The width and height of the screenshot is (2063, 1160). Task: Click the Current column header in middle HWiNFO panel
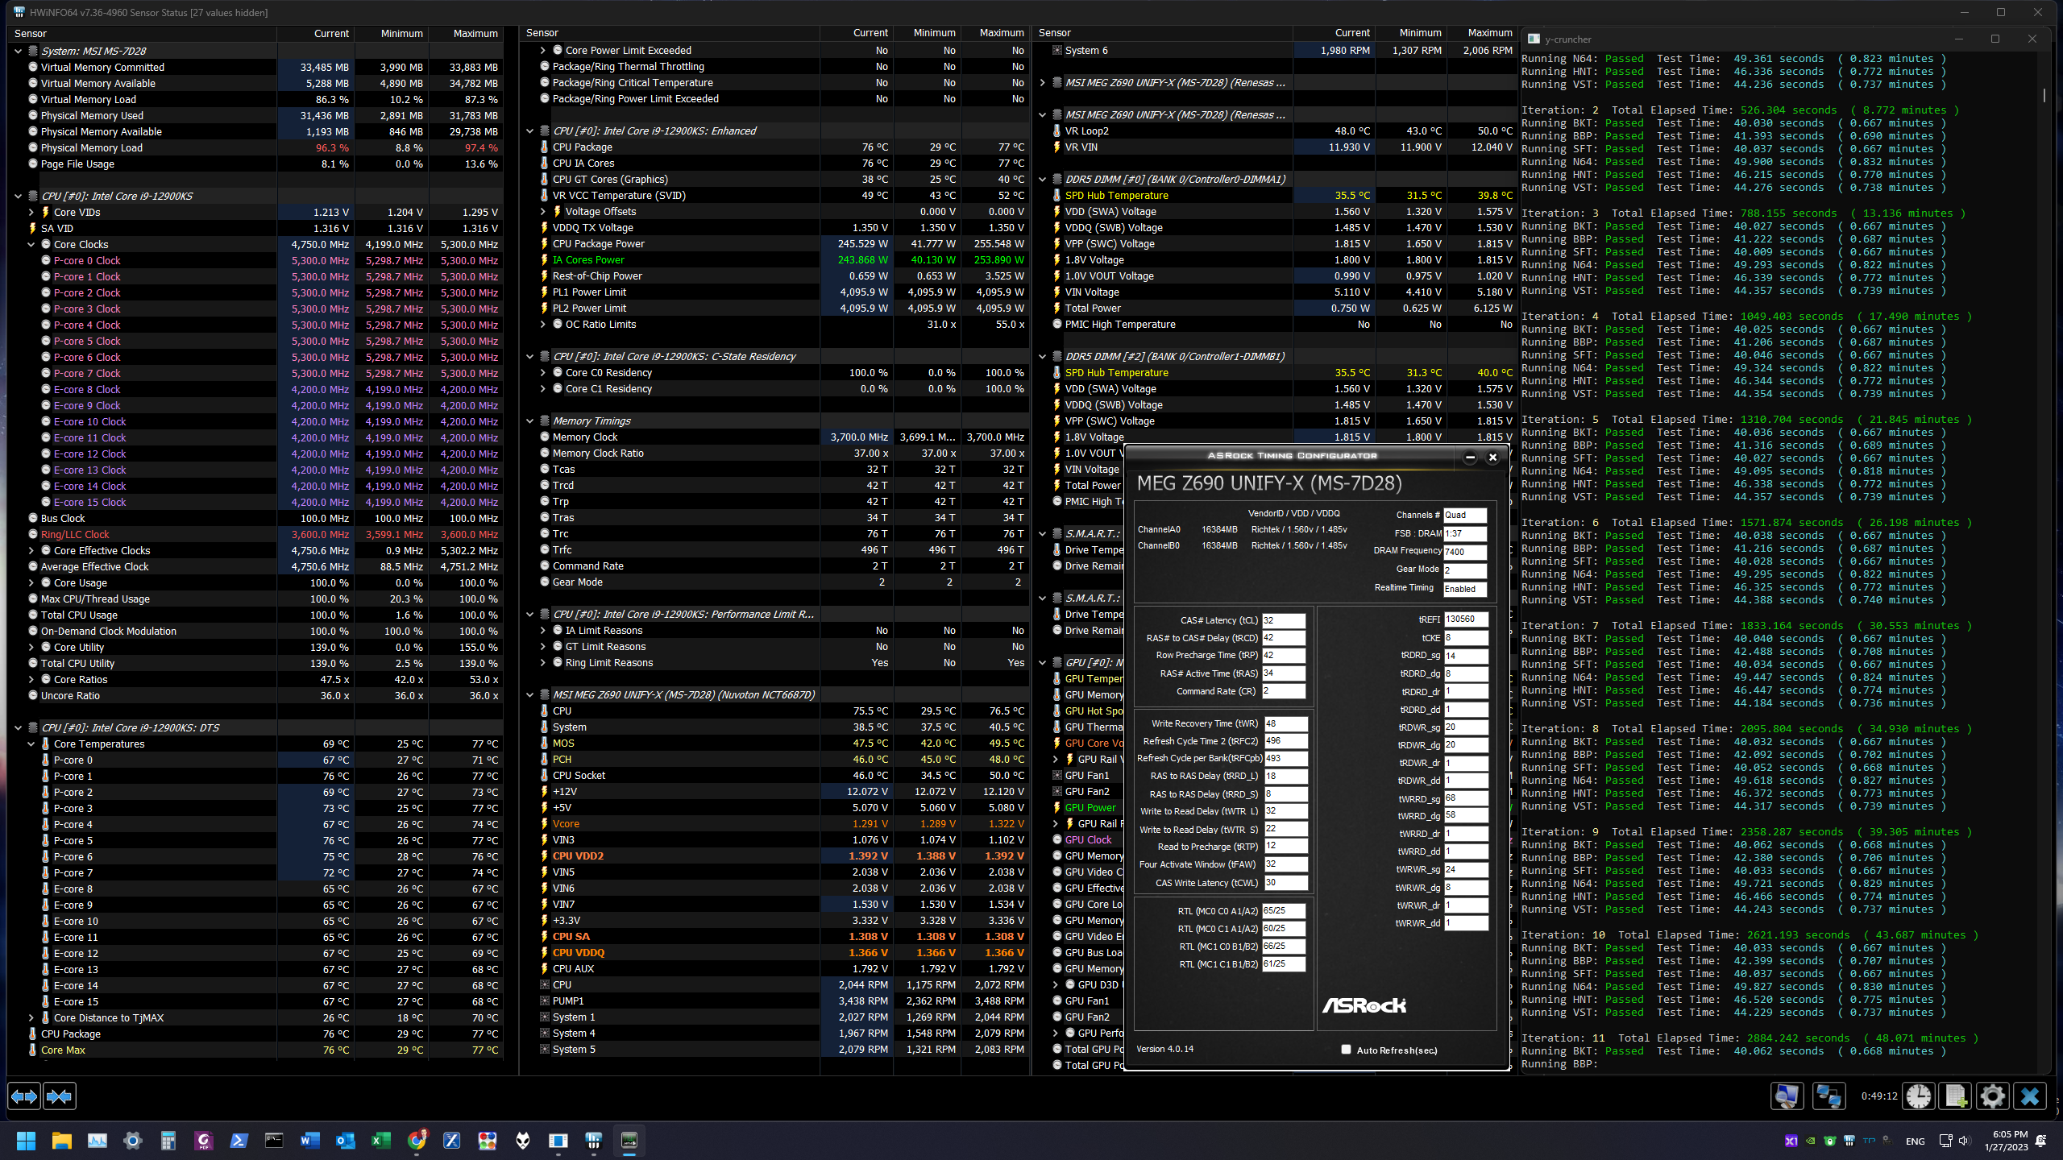[856, 33]
